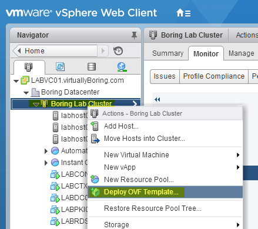The width and height of the screenshot is (258, 229).
Task: Choose New Resource Pool...
Action: coord(166,180)
